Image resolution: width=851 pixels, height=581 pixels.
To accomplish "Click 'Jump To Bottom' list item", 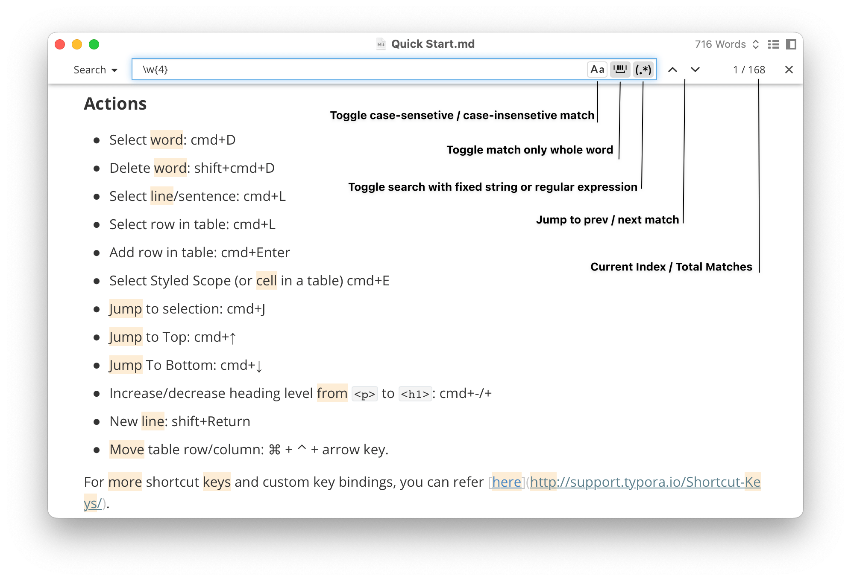I will pyautogui.click(x=186, y=365).
